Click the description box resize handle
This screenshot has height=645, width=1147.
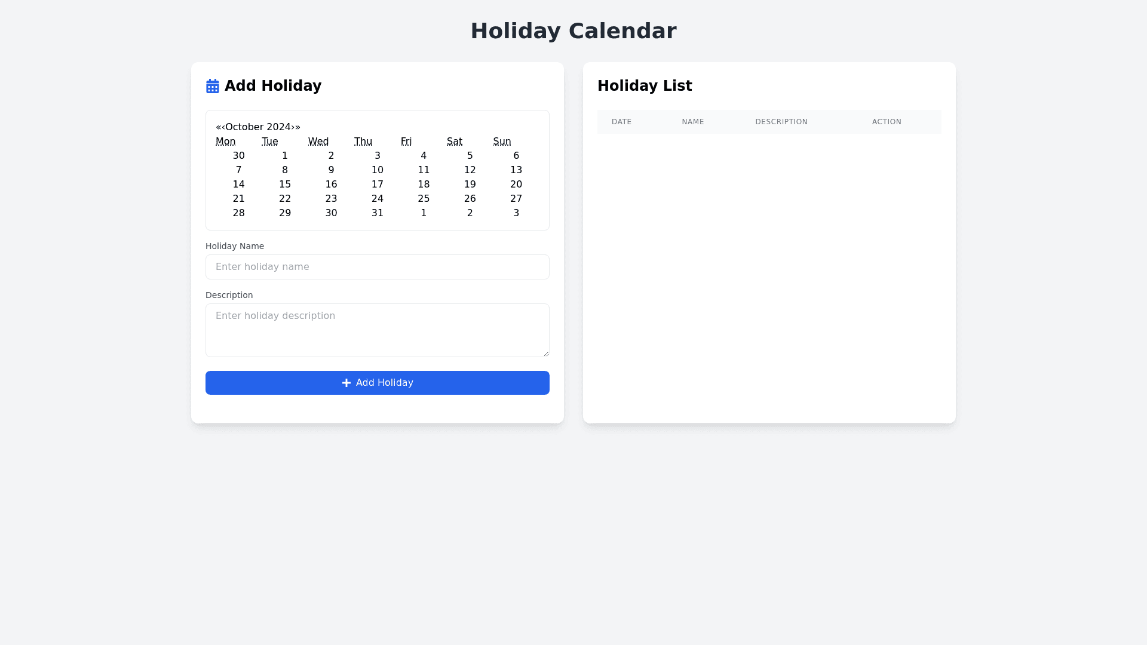tap(546, 354)
